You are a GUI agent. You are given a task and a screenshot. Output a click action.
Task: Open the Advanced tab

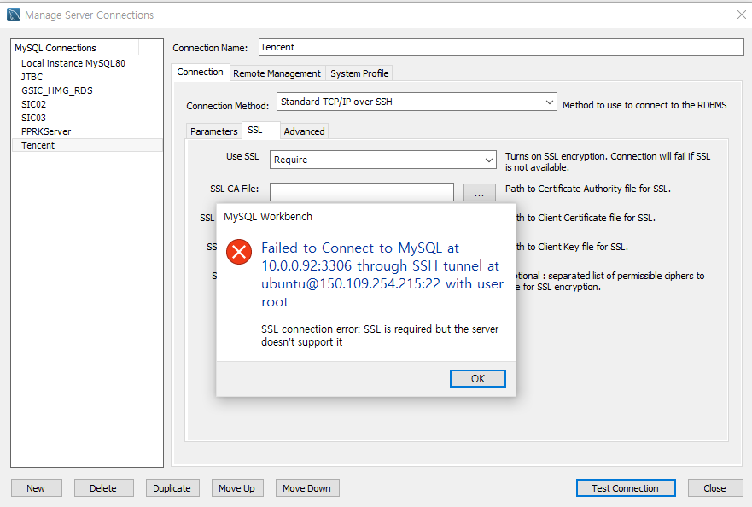click(x=304, y=131)
